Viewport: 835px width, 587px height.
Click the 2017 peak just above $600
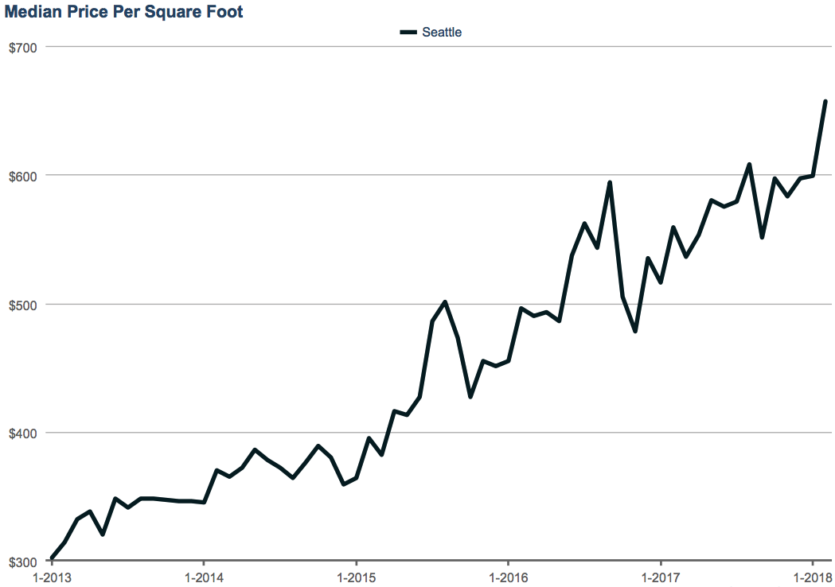click(749, 165)
